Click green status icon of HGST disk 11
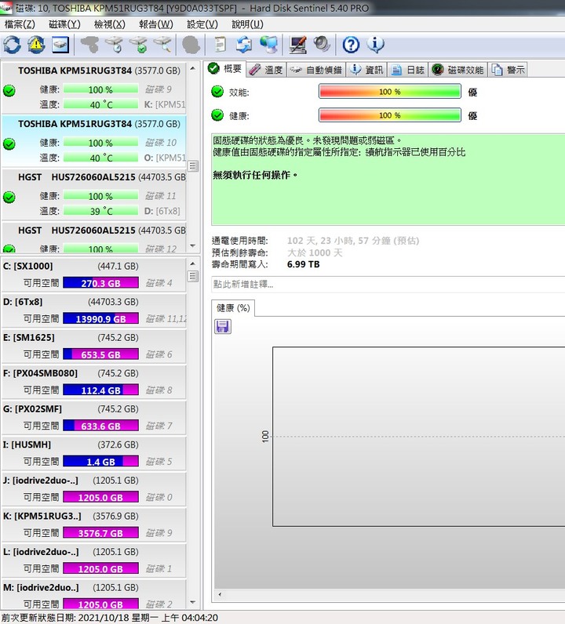 coord(9,197)
